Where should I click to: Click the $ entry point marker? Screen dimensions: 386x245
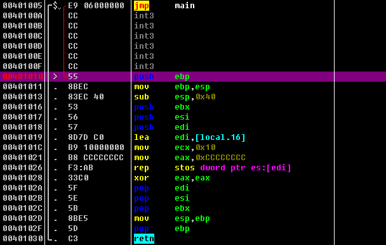click(x=55, y=6)
